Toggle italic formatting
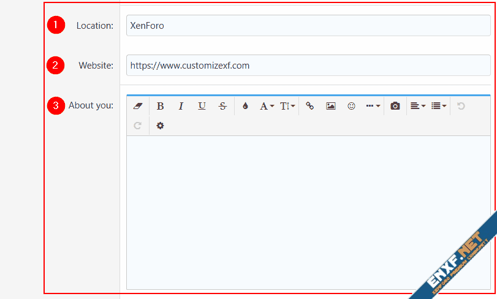 click(x=181, y=106)
